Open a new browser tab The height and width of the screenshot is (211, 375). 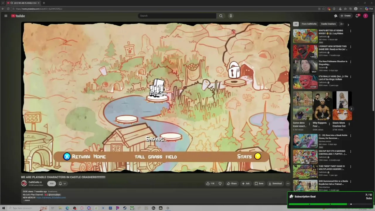pos(44,3)
